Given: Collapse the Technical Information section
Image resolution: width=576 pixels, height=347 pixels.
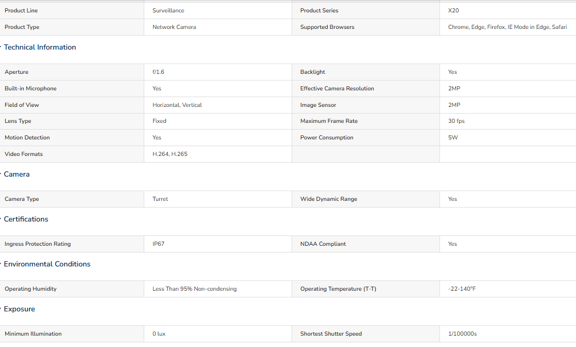Looking at the screenshot, I should pos(40,48).
